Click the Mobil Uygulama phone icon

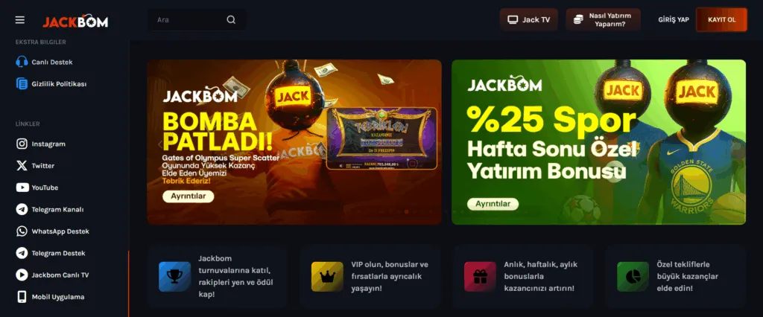pos(22,297)
